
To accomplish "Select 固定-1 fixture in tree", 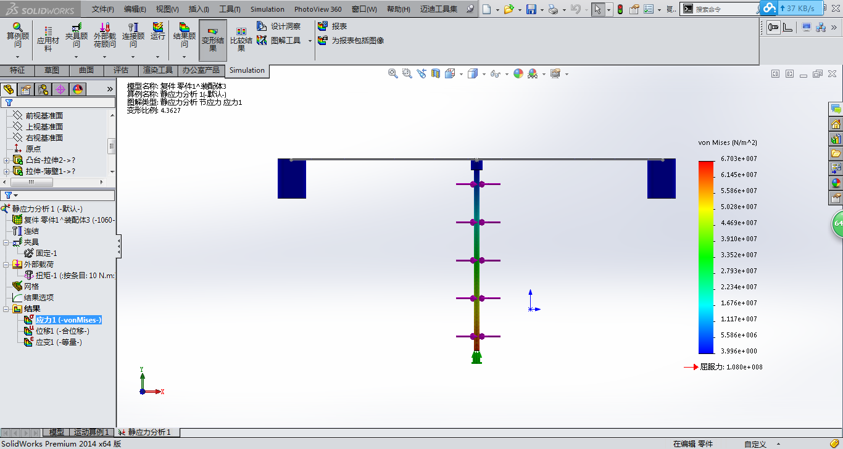I will pos(41,253).
